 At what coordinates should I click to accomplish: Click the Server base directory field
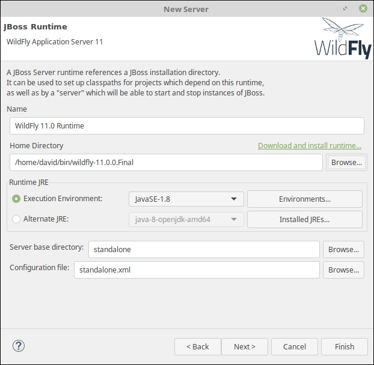point(204,249)
